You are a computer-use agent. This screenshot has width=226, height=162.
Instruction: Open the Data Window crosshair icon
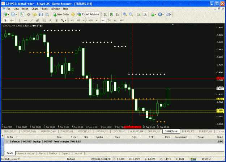pos(29,14)
